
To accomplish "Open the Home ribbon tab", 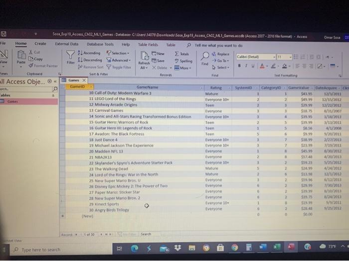I will coord(21,44).
